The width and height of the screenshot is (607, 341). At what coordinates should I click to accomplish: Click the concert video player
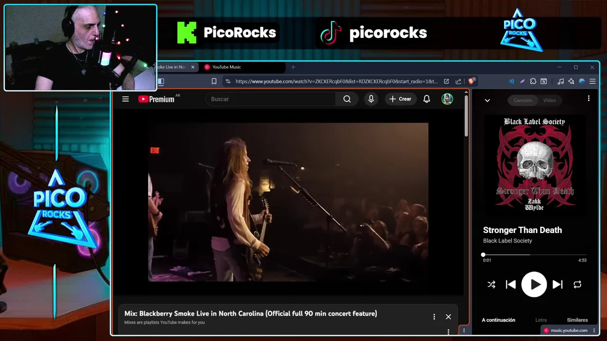coord(288,202)
